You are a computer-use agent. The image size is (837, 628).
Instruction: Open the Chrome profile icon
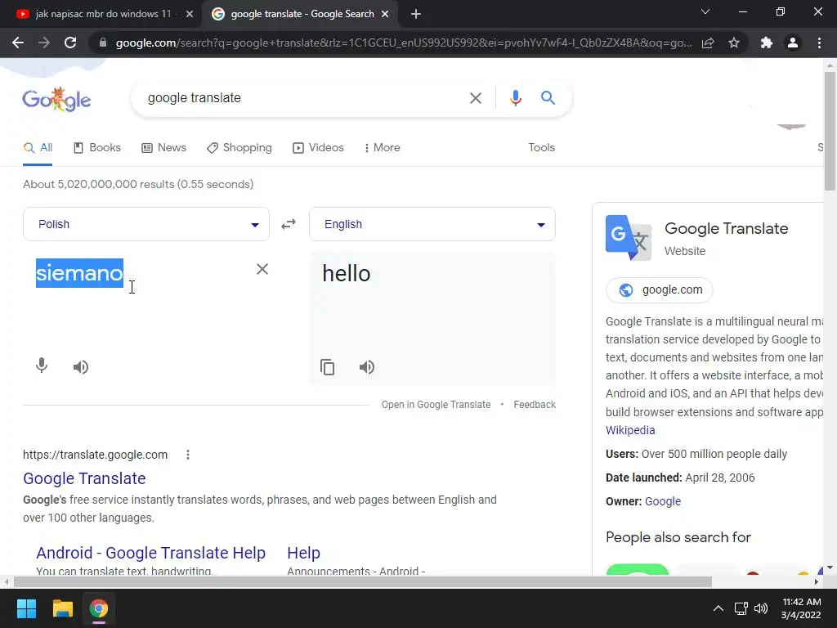793,43
